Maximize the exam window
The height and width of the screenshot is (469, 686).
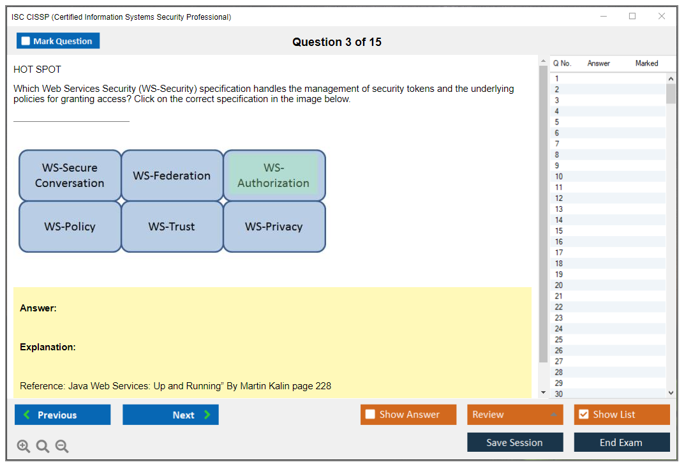click(x=632, y=17)
